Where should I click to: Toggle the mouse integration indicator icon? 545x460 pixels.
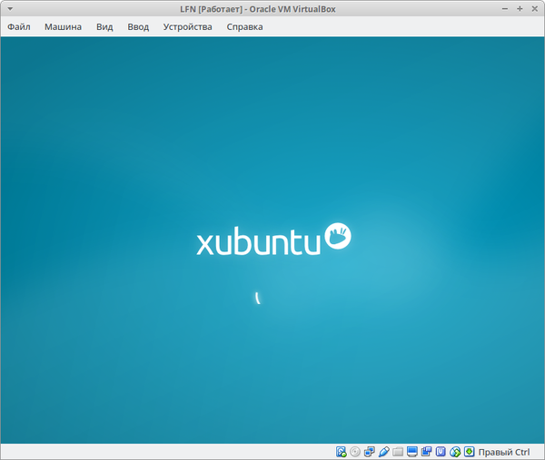455,452
